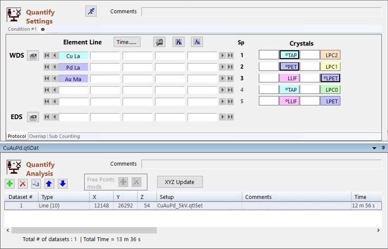Jump to last element in spectrometer 2 row
Viewport: 388px width, 249px height.
tap(230, 67)
